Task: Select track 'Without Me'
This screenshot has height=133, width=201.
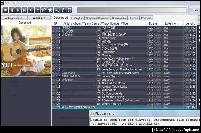Action: click(x=109, y=90)
